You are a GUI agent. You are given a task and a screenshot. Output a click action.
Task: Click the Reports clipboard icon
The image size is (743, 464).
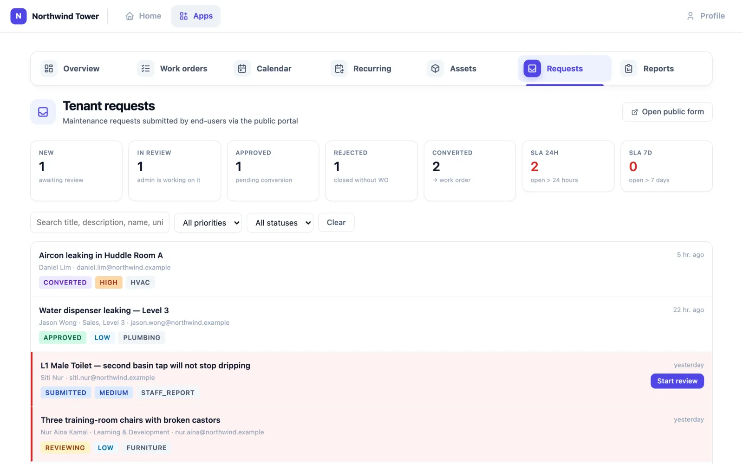pyautogui.click(x=629, y=69)
